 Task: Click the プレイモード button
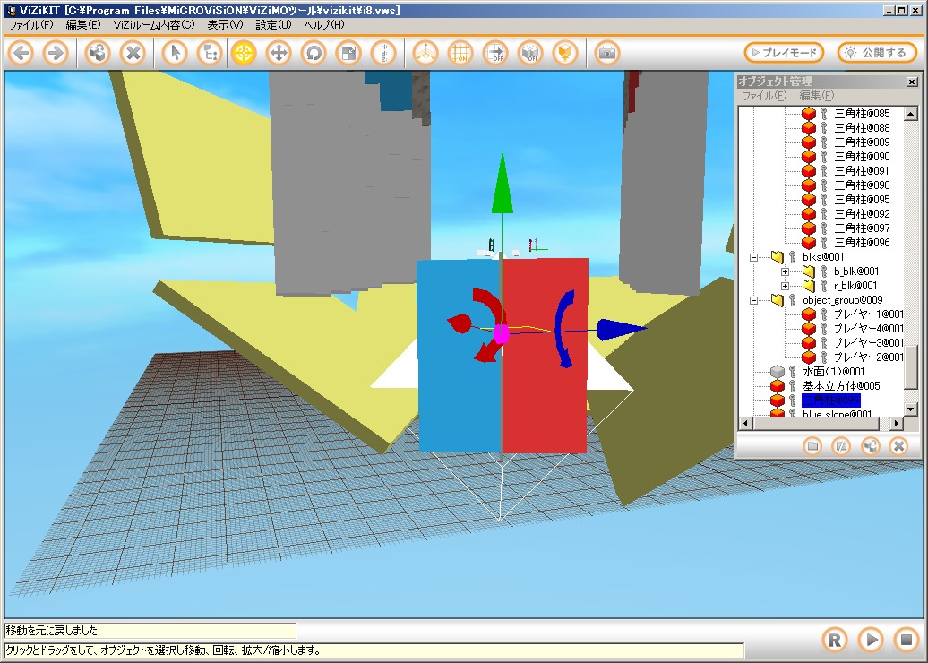tap(784, 53)
